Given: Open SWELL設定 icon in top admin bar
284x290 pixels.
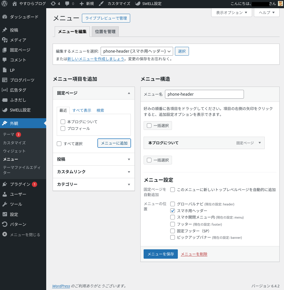Looking at the screenshot, I should 137,4.
